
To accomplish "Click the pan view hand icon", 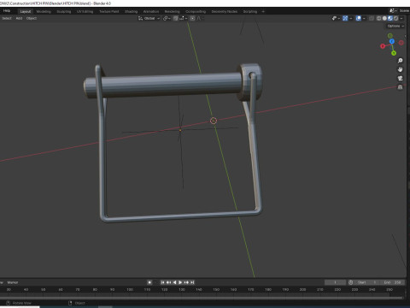I will [400, 69].
